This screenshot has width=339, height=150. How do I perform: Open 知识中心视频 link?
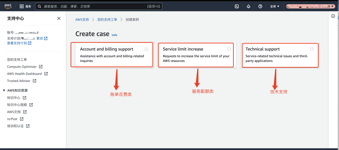click(17, 105)
